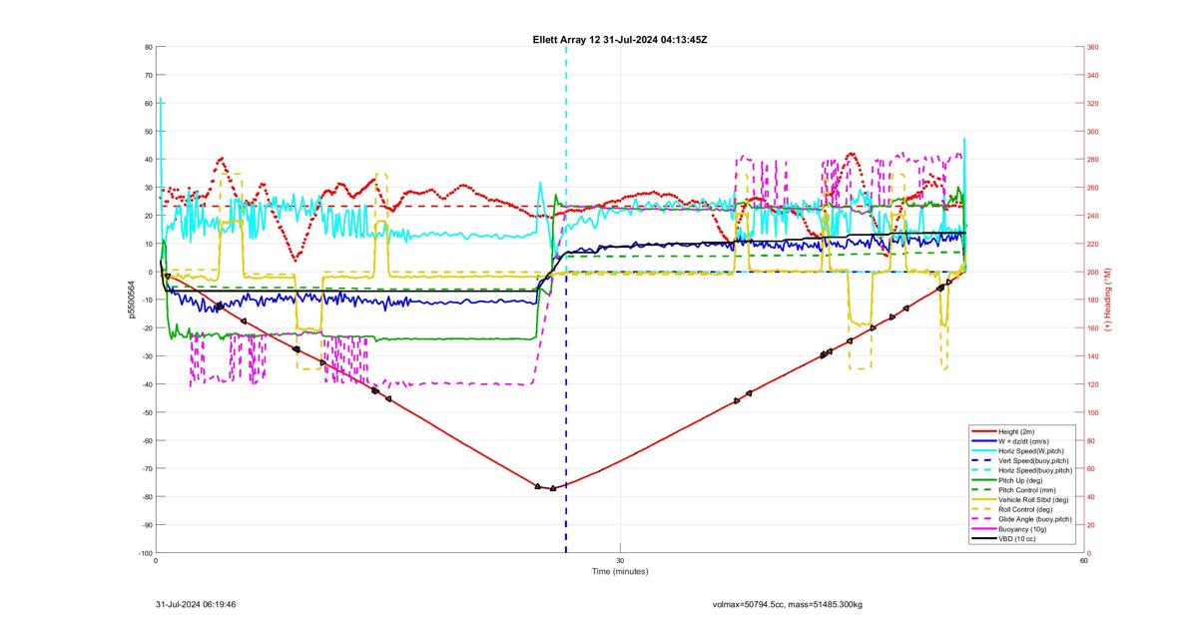Click the black line sample beside VBD legend
Viewport: 1198px width, 621px height.
pyautogui.click(x=982, y=540)
